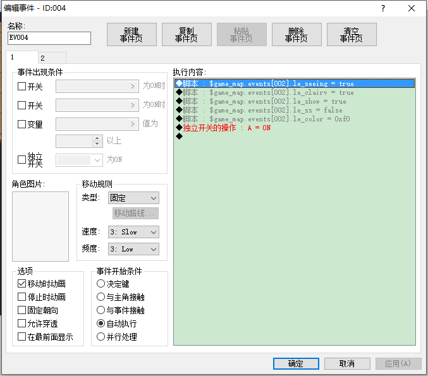Enable the first 开关 condition checkbox
This screenshot has width=428, height=376.
(21, 87)
